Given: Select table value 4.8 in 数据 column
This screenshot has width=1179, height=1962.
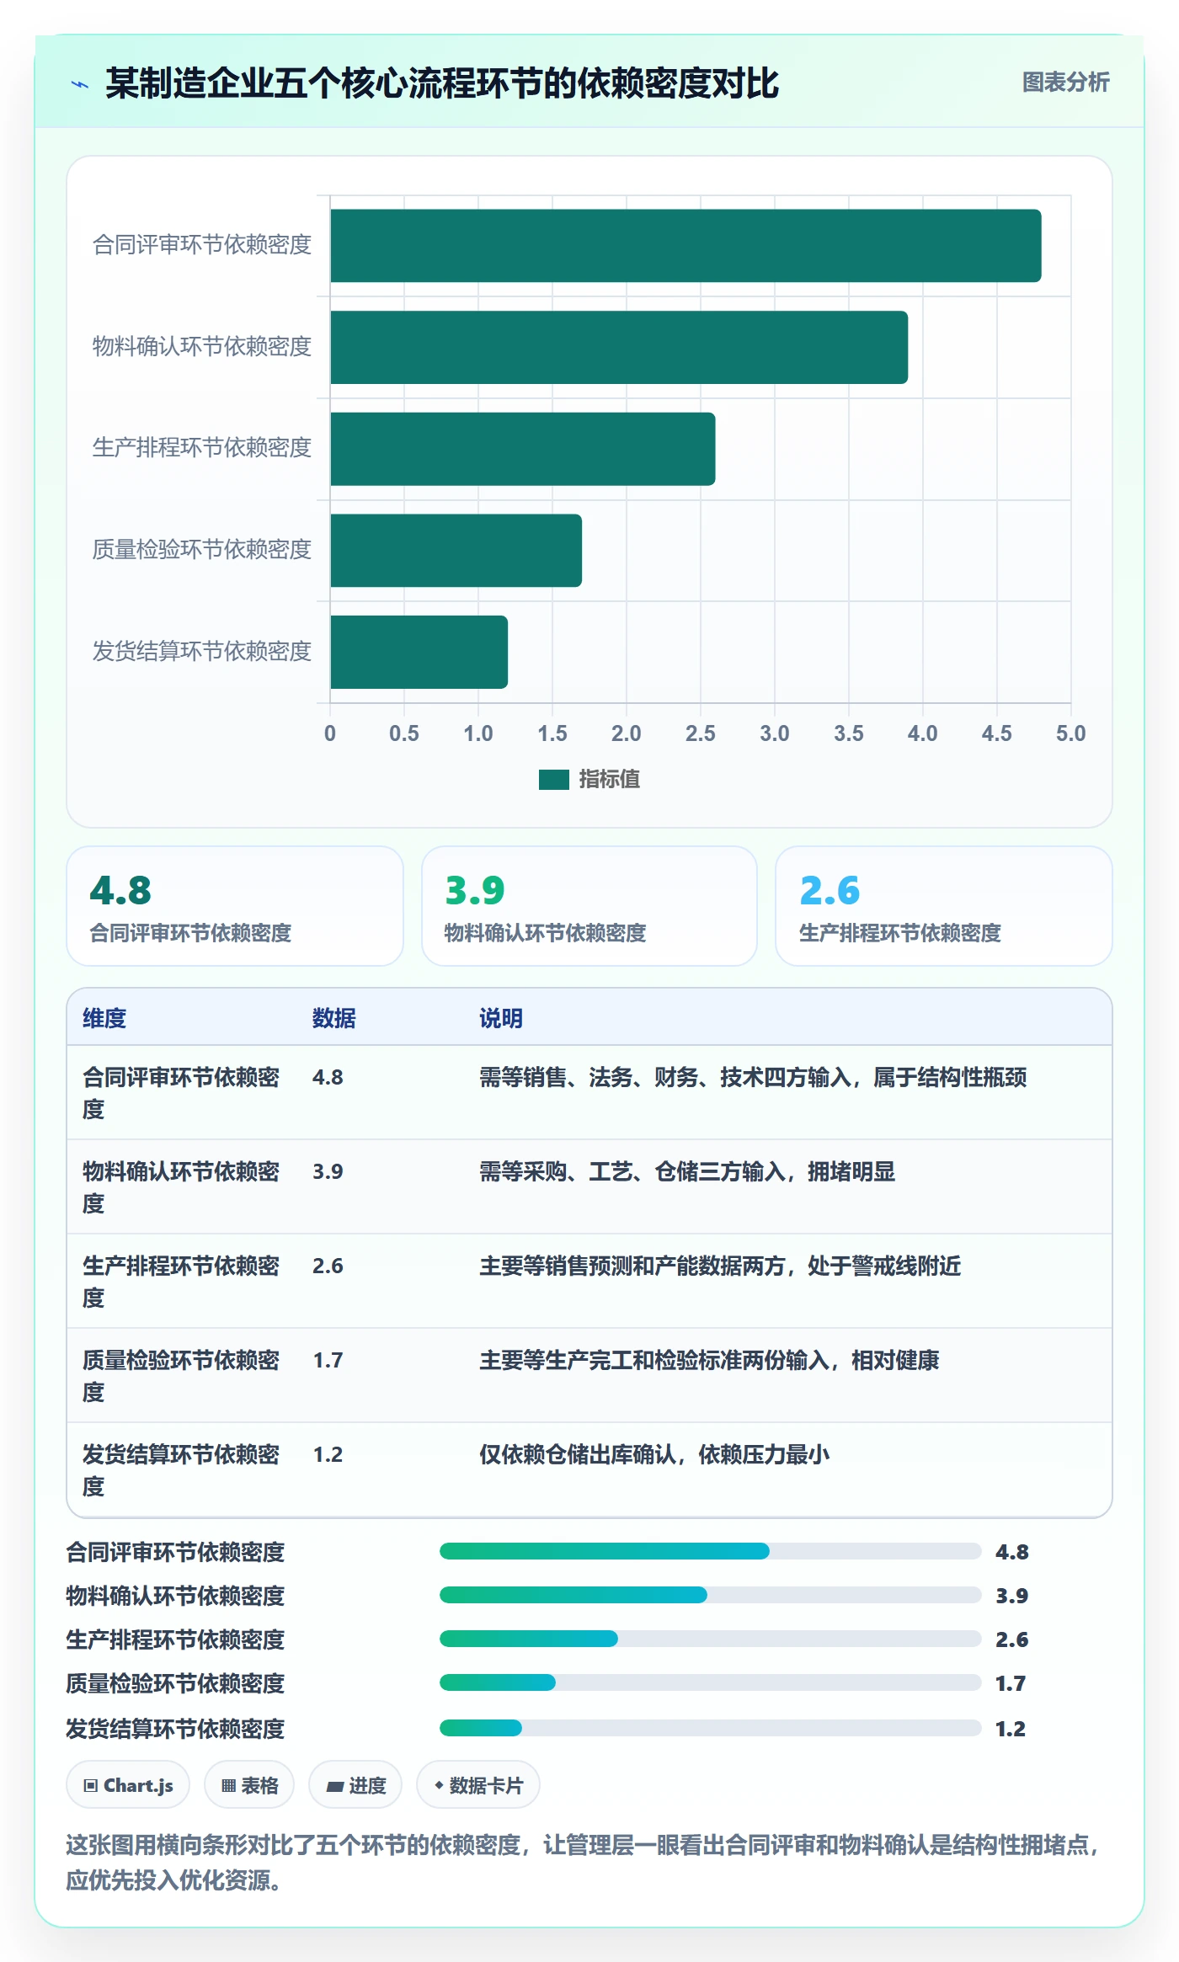Looking at the screenshot, I should click(x=328, y=1077).
